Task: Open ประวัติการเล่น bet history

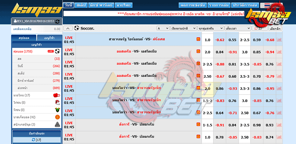Action: (x=245, y=5)
